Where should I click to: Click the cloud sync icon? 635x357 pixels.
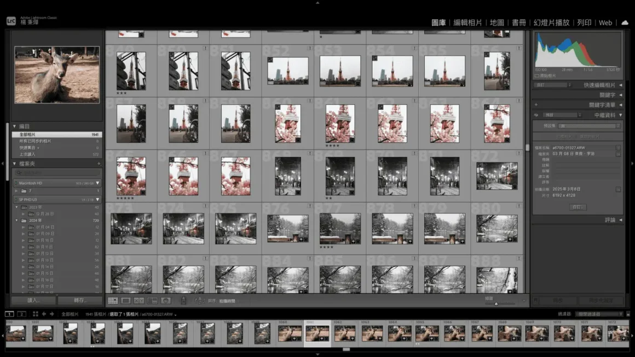pyautogui.click(x=625, y=22)
